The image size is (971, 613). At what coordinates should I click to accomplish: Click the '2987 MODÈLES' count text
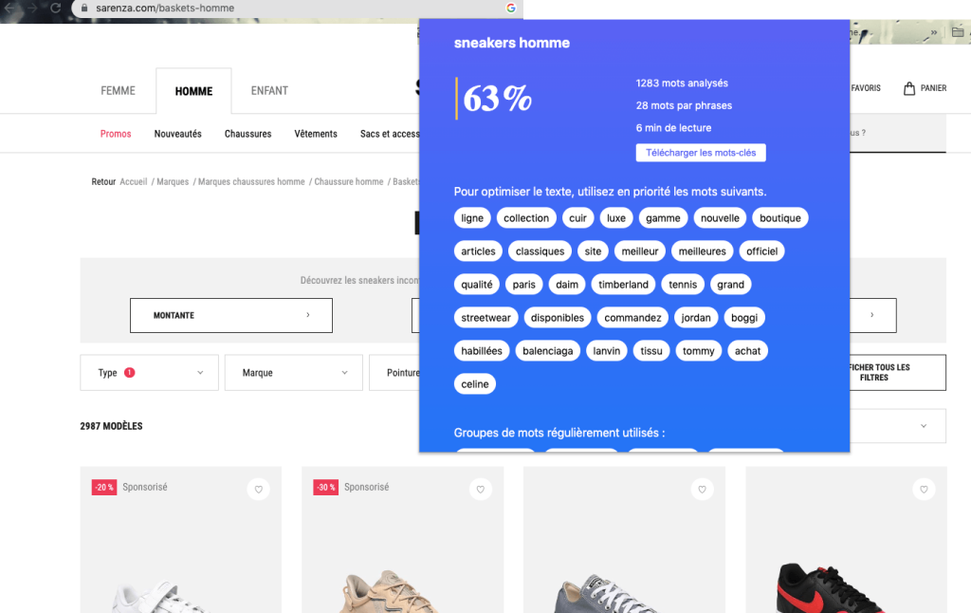(112, 426)
